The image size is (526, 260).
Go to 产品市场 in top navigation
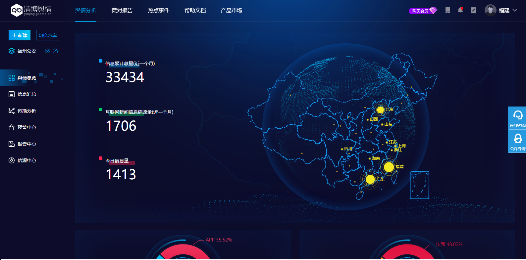(x=231, y=11)
